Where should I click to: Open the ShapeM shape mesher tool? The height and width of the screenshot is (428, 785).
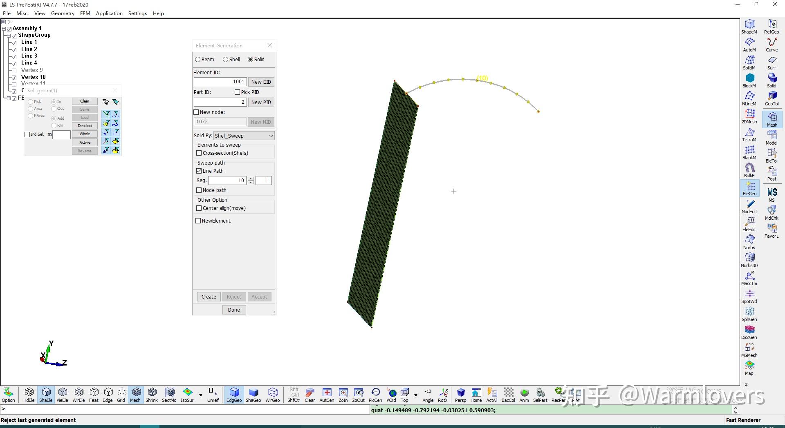pyautogui.click(x=749, y=27)
